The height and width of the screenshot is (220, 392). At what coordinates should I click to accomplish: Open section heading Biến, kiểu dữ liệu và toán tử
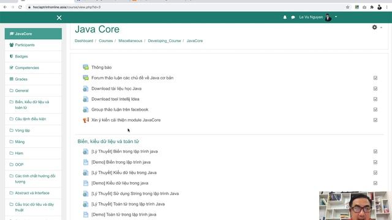pos(108,141)
